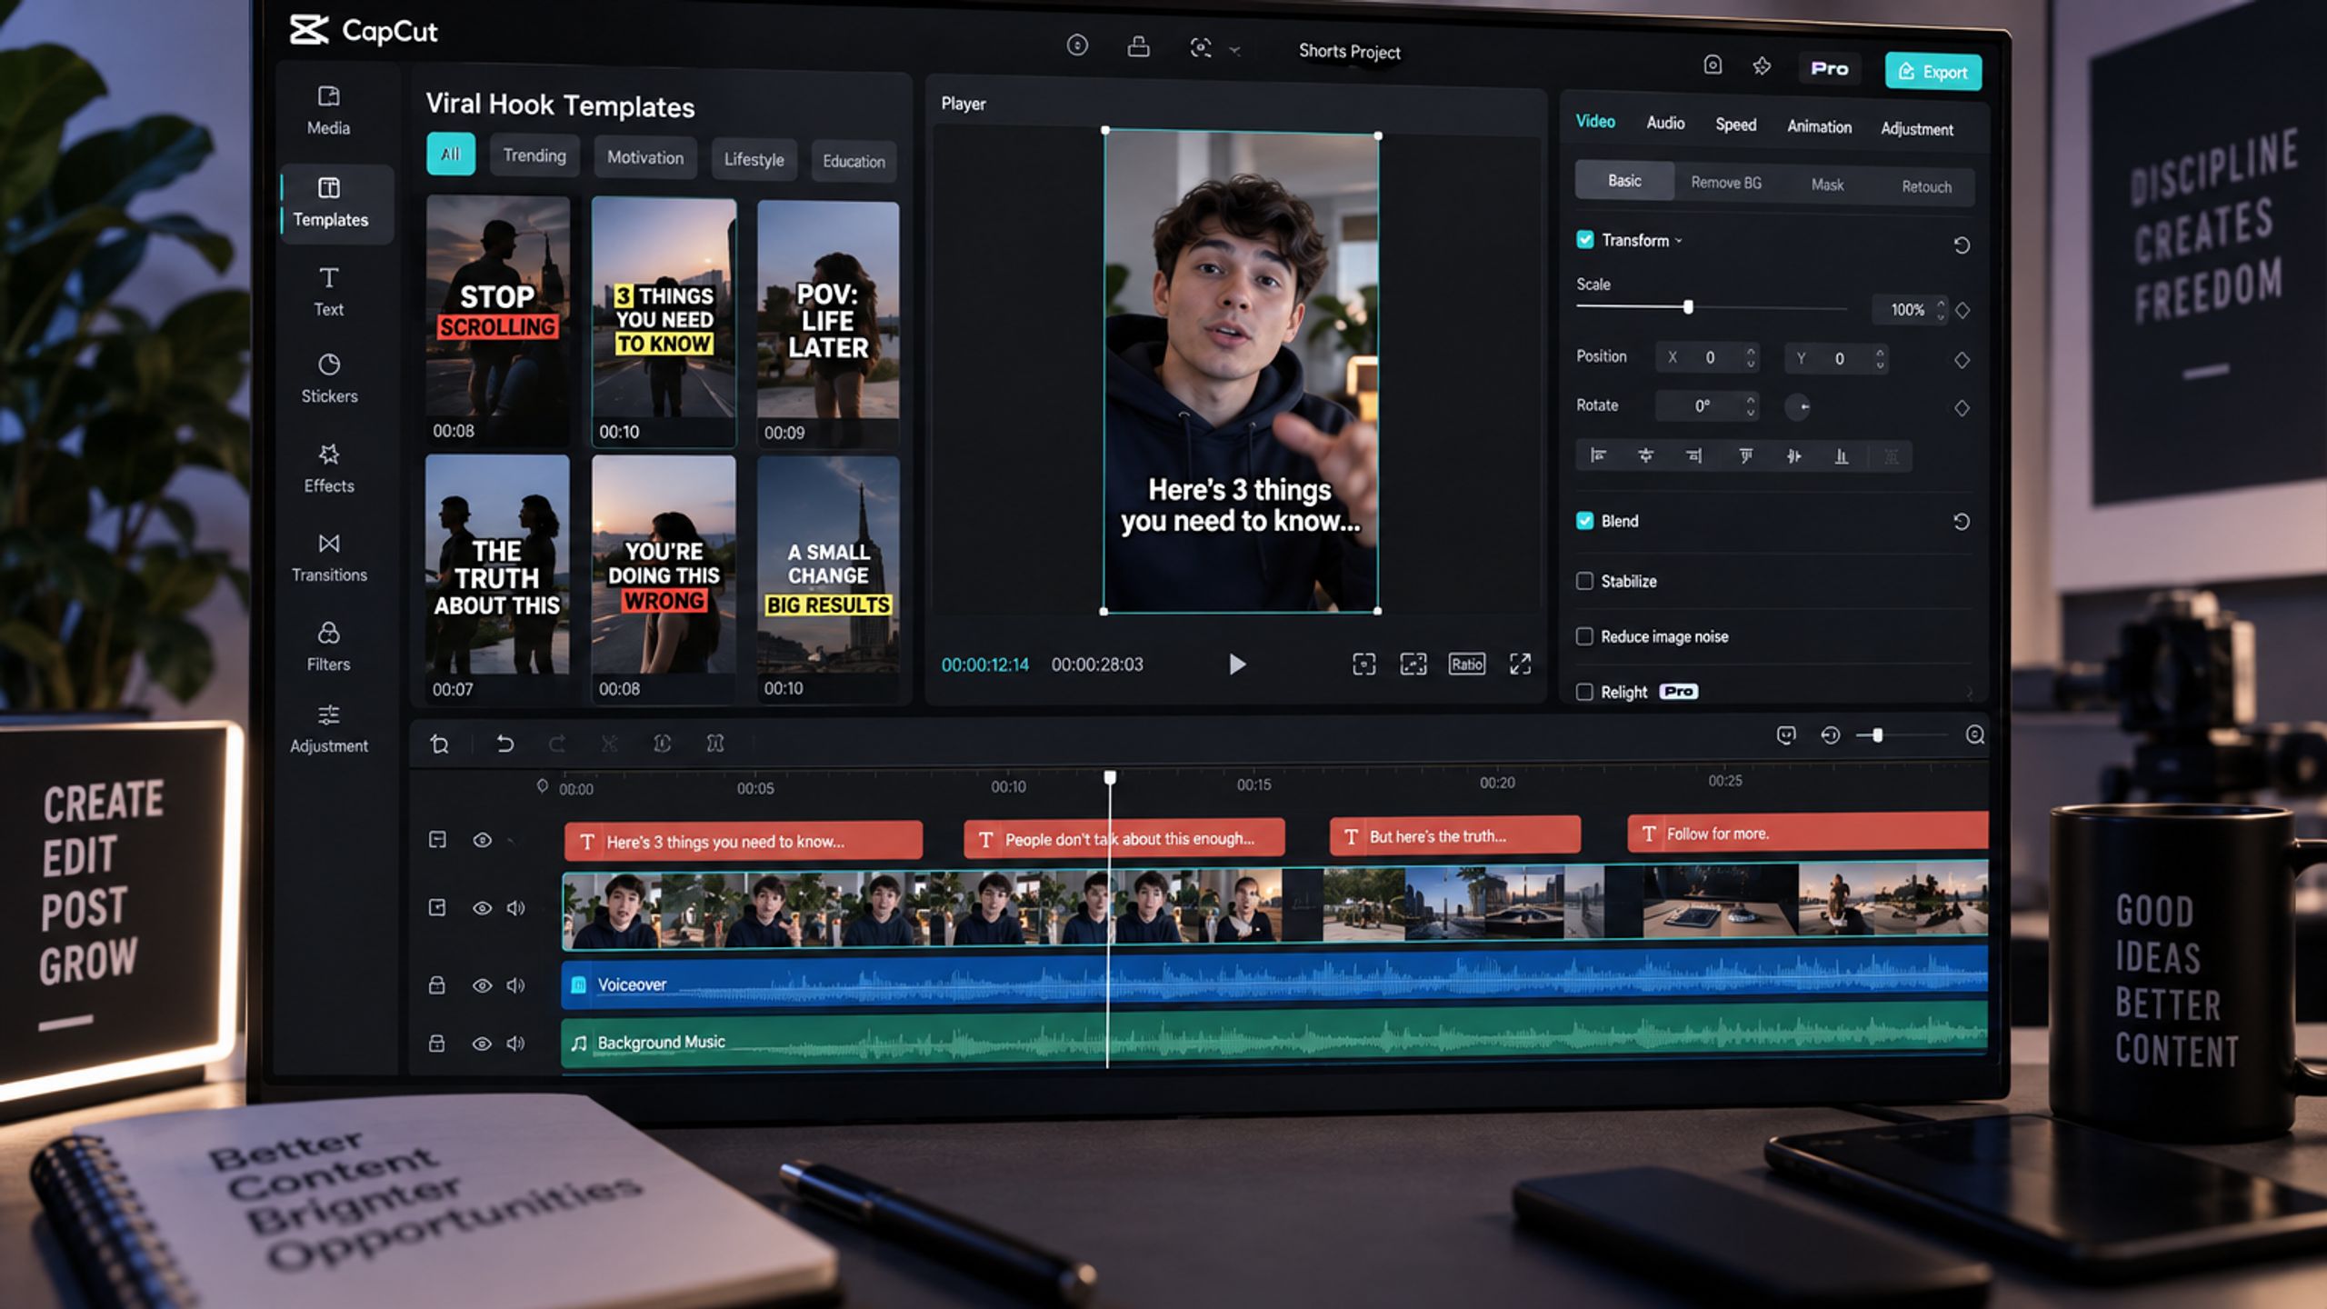The image size is (2327, 1309).
Task: Adjust Position Y value stepper
Action: tap(1880, 358)
